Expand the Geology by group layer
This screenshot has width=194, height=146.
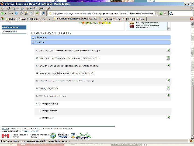[x=37, y=104]
